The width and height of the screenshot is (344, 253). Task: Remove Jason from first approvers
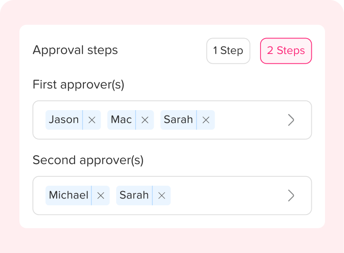(92, 120)
